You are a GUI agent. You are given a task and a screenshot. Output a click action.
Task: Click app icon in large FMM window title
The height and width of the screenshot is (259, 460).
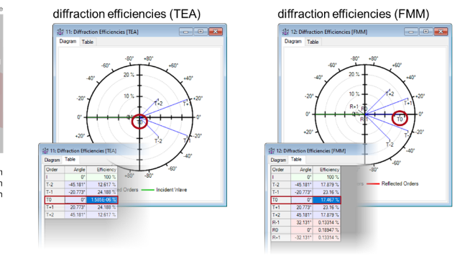285,32
